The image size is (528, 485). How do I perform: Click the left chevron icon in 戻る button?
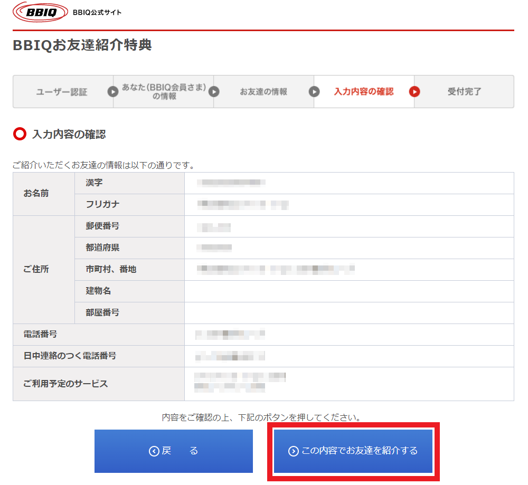[x=154, y=451]
